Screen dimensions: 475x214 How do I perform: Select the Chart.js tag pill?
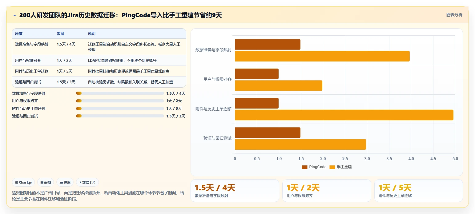[x=24, y=182]
